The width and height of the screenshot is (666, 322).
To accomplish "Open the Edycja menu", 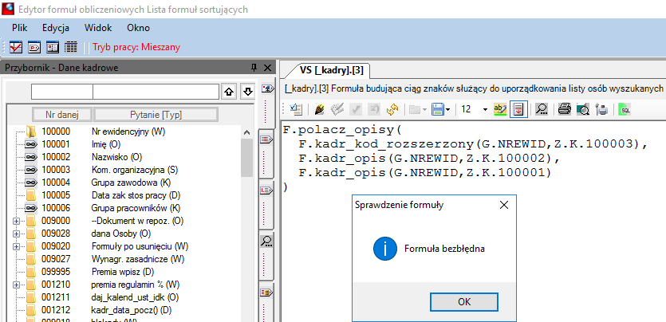I will pos(56,28).
